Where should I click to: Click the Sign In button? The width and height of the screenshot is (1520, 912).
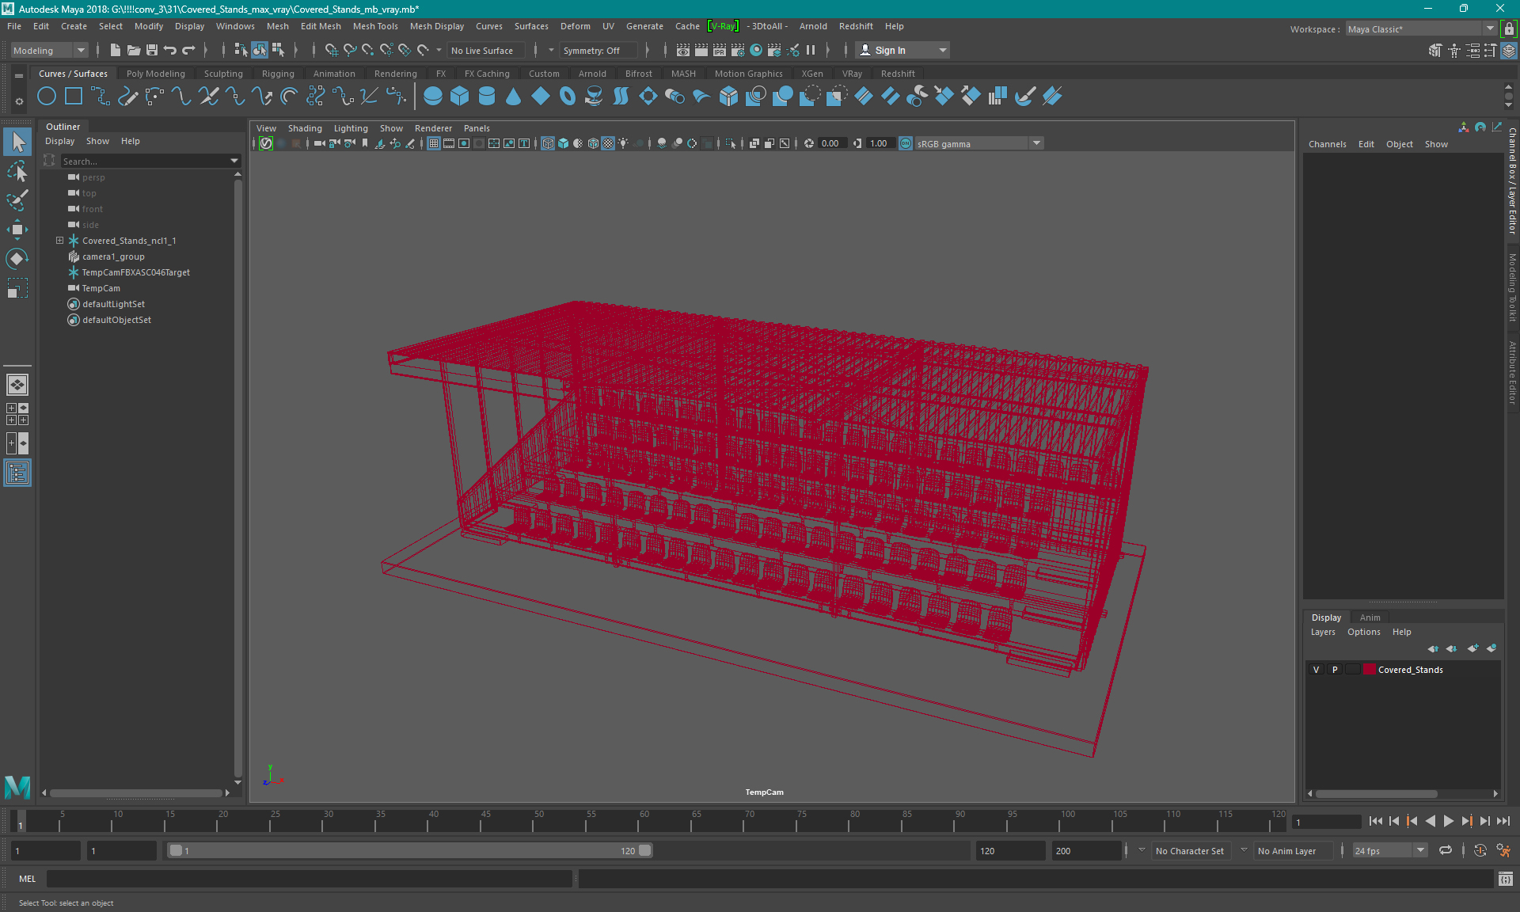click(x=890, y=50)
